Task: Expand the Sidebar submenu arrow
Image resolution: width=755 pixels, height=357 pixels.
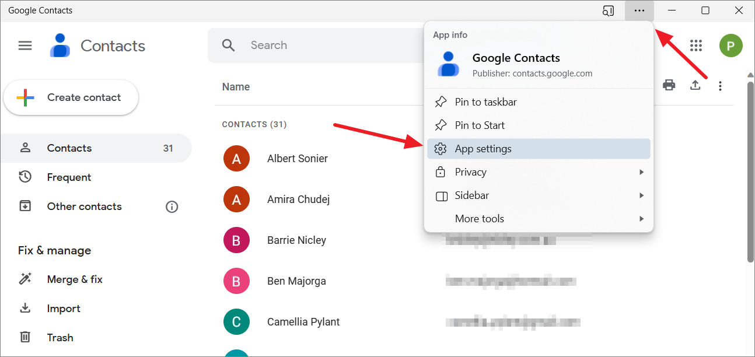Action: pyautogui.click(x=641, y=195)
